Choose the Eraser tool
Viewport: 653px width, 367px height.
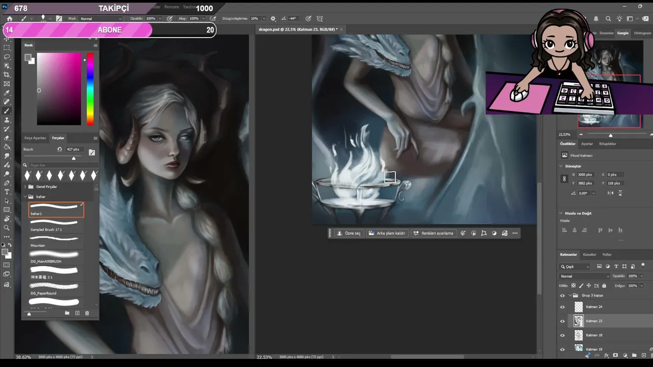point(7,138)
